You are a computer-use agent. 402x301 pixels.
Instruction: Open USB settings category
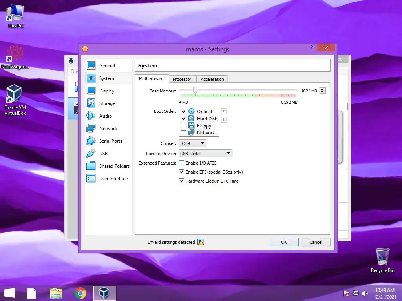tap(108, 153)
